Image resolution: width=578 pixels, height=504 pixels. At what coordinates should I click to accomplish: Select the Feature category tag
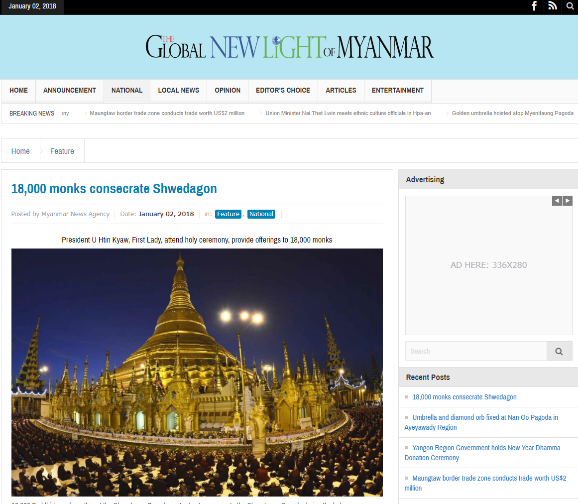[228, 214]
